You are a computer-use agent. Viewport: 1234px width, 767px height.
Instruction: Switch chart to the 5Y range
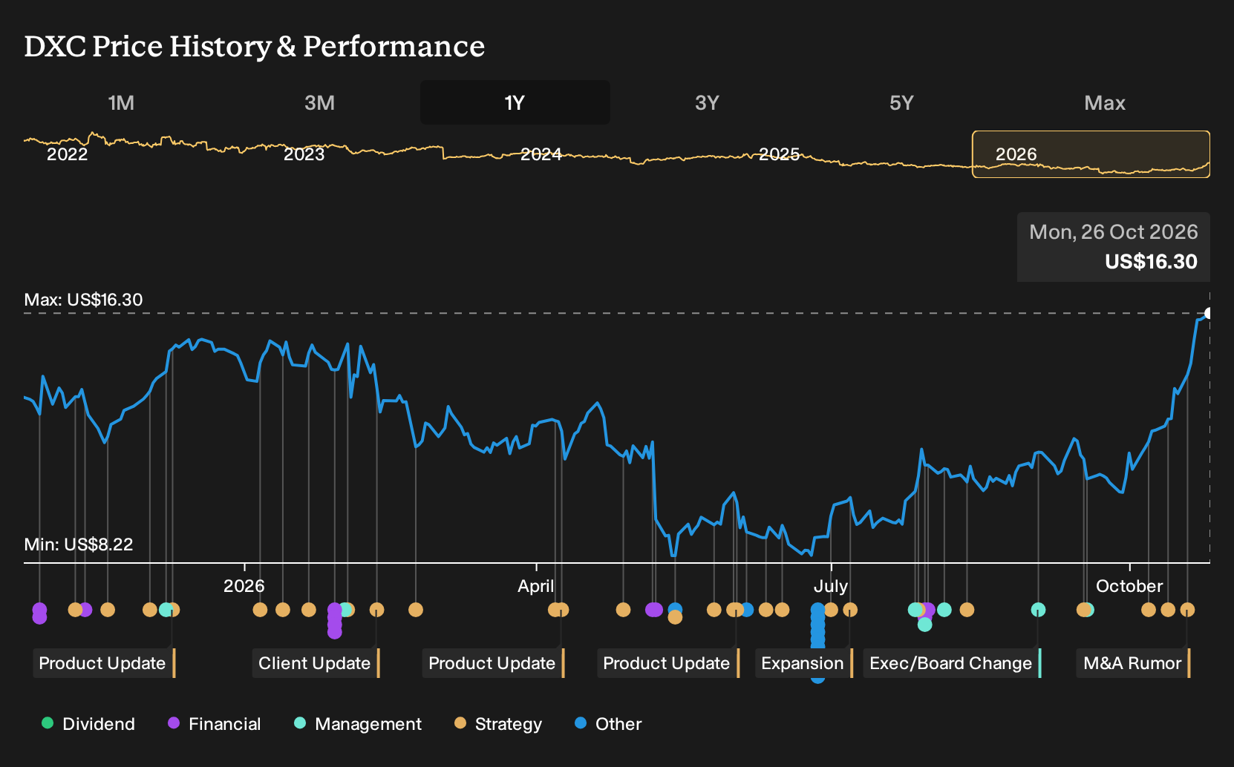[x=901, y=102]
